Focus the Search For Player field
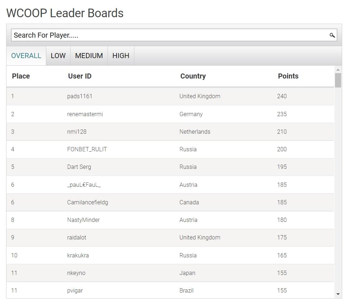The height and width of the screenshot is (304, 349). 174,35
